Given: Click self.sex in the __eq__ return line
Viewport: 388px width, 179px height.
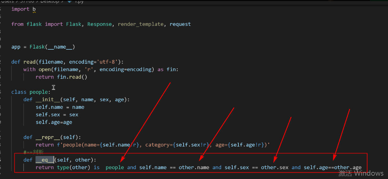Looking at the screenshot, I should coord(237,167).
